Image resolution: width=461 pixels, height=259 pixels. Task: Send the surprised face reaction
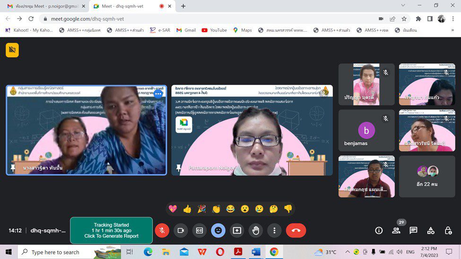[x=245, y=209]
